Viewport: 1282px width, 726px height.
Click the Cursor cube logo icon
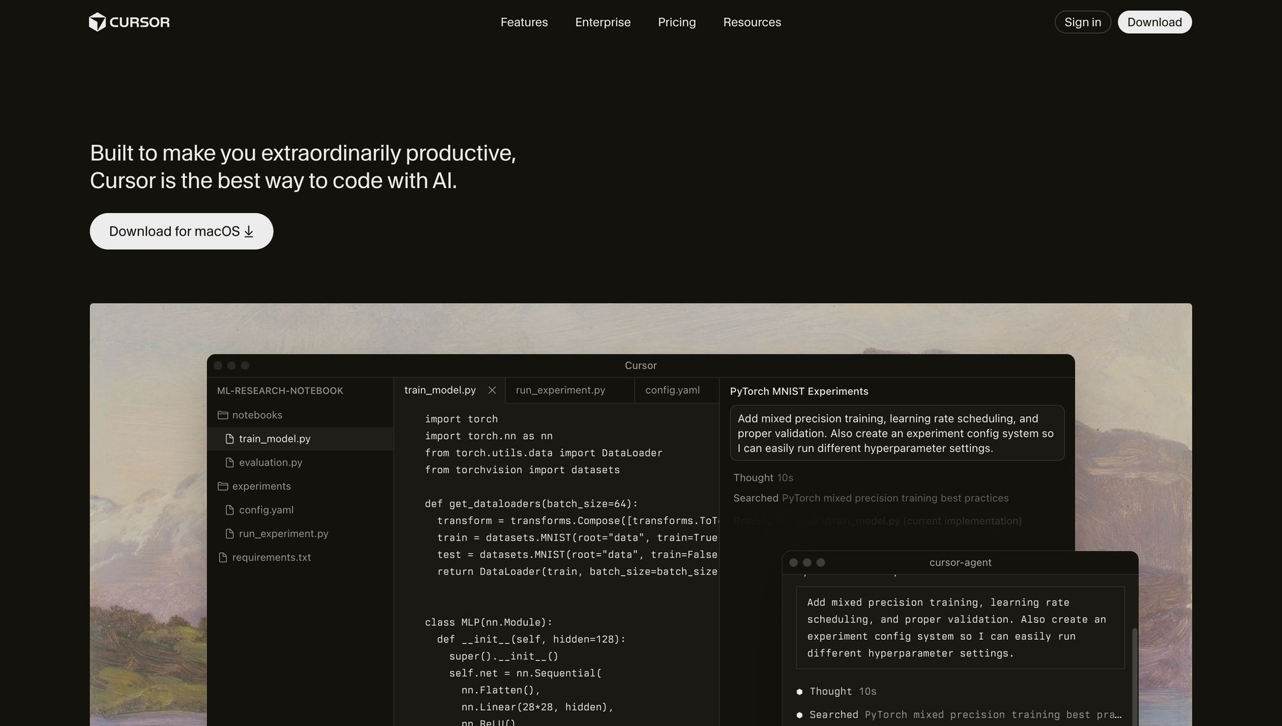(97, 22)
